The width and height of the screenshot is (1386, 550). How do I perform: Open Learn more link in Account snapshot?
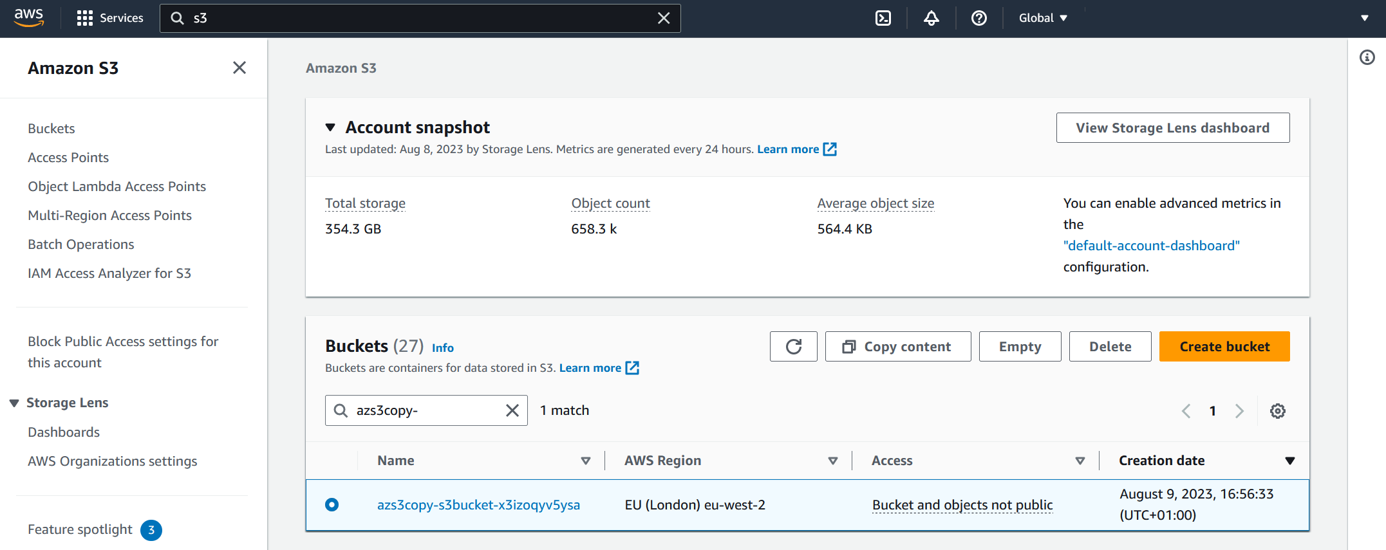[x=788, y=149]
